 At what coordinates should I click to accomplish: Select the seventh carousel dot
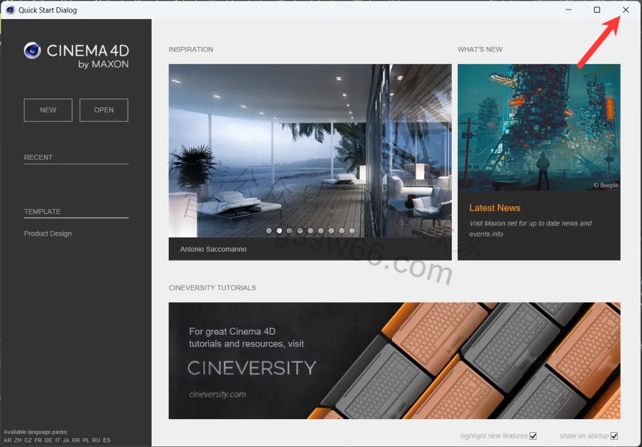tap(331, 231)
